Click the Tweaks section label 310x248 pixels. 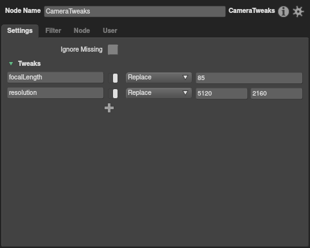(29, 63)
